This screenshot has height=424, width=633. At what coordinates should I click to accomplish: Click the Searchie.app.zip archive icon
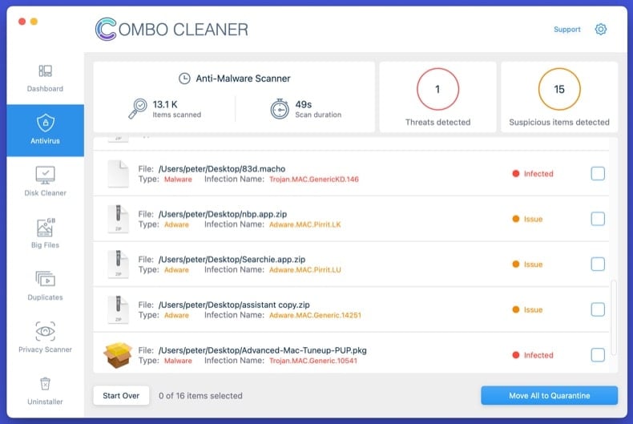[119, 264]
